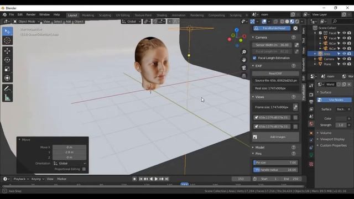Hide the Plane object eye icon
354x199 pixels.
344,64
